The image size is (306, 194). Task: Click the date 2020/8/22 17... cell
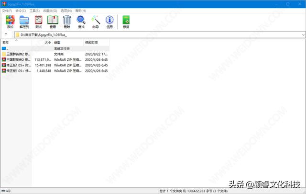(x=96, y=54)
